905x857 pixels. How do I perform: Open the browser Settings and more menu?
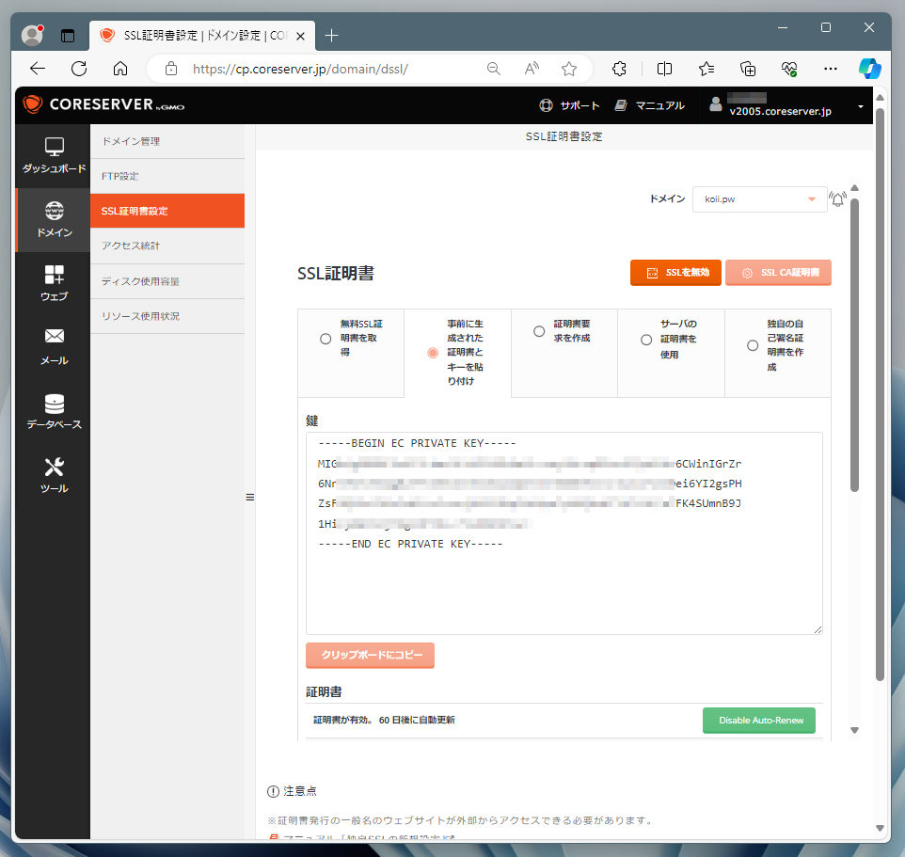(x=831, y=69)
